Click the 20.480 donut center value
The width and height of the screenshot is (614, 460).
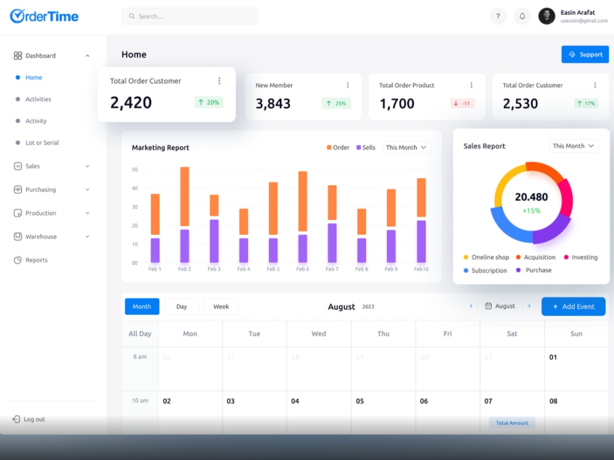coord(531,197)
